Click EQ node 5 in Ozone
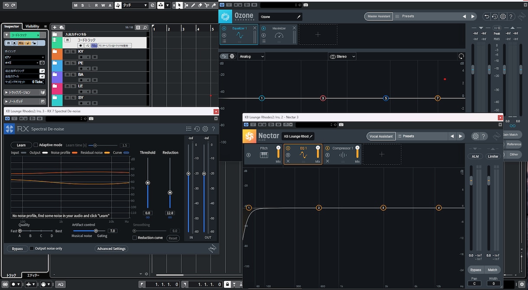Screen dimensions: 528x290 pyautogui.click(x=386, y=98)
